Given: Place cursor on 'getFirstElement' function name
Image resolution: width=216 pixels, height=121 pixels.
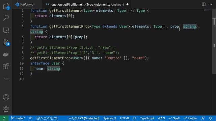Looking at the screenshot, I should click(x=65, y=11).
